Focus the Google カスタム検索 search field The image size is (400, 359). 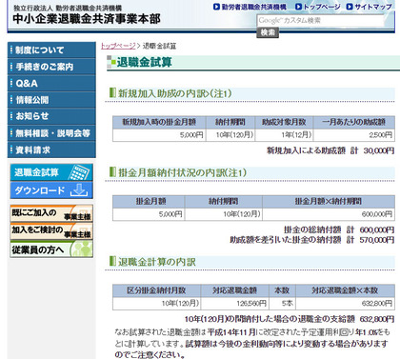(320, 21)
